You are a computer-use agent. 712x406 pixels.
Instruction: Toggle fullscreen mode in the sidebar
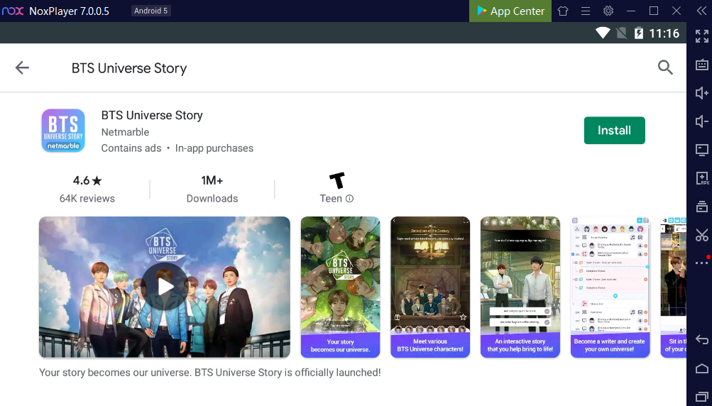click(x=702, y=36)
